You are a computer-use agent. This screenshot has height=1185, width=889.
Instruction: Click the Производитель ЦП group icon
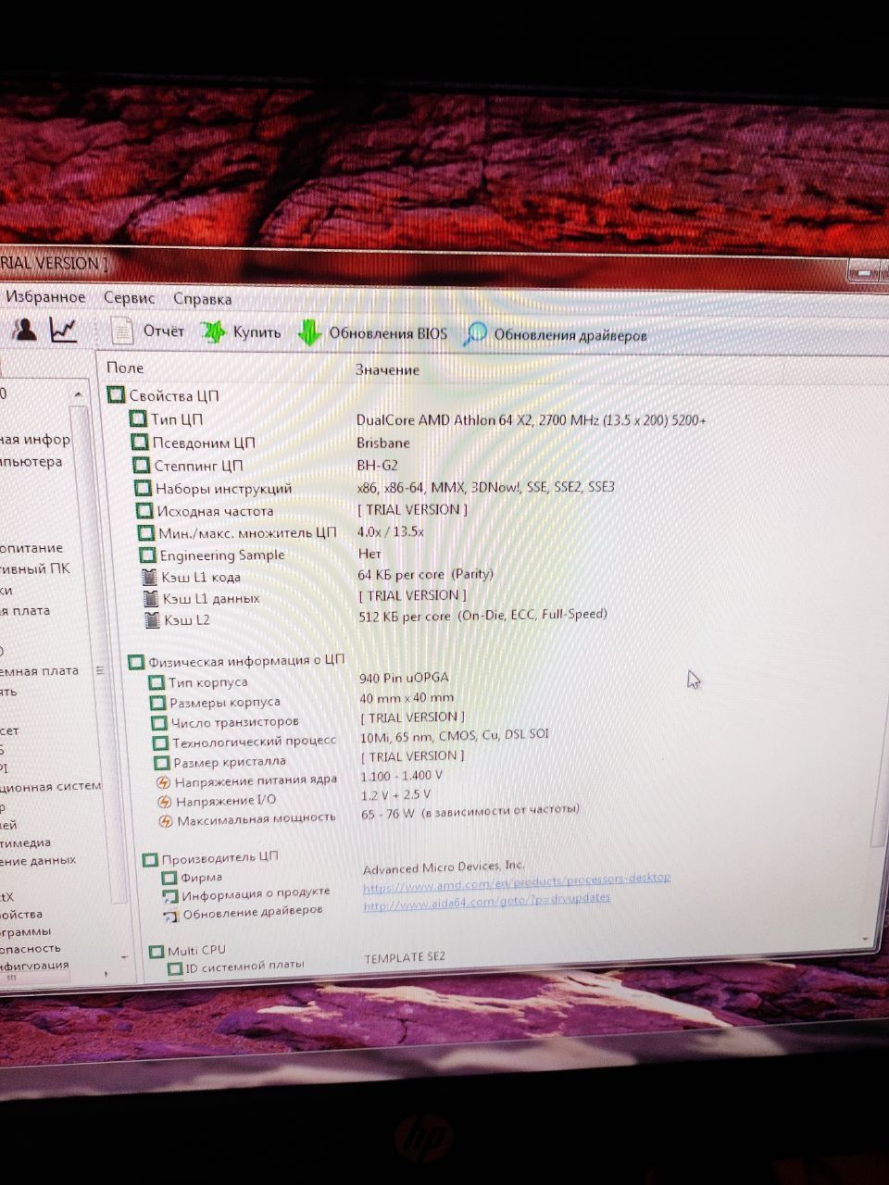tap(150, 860)
